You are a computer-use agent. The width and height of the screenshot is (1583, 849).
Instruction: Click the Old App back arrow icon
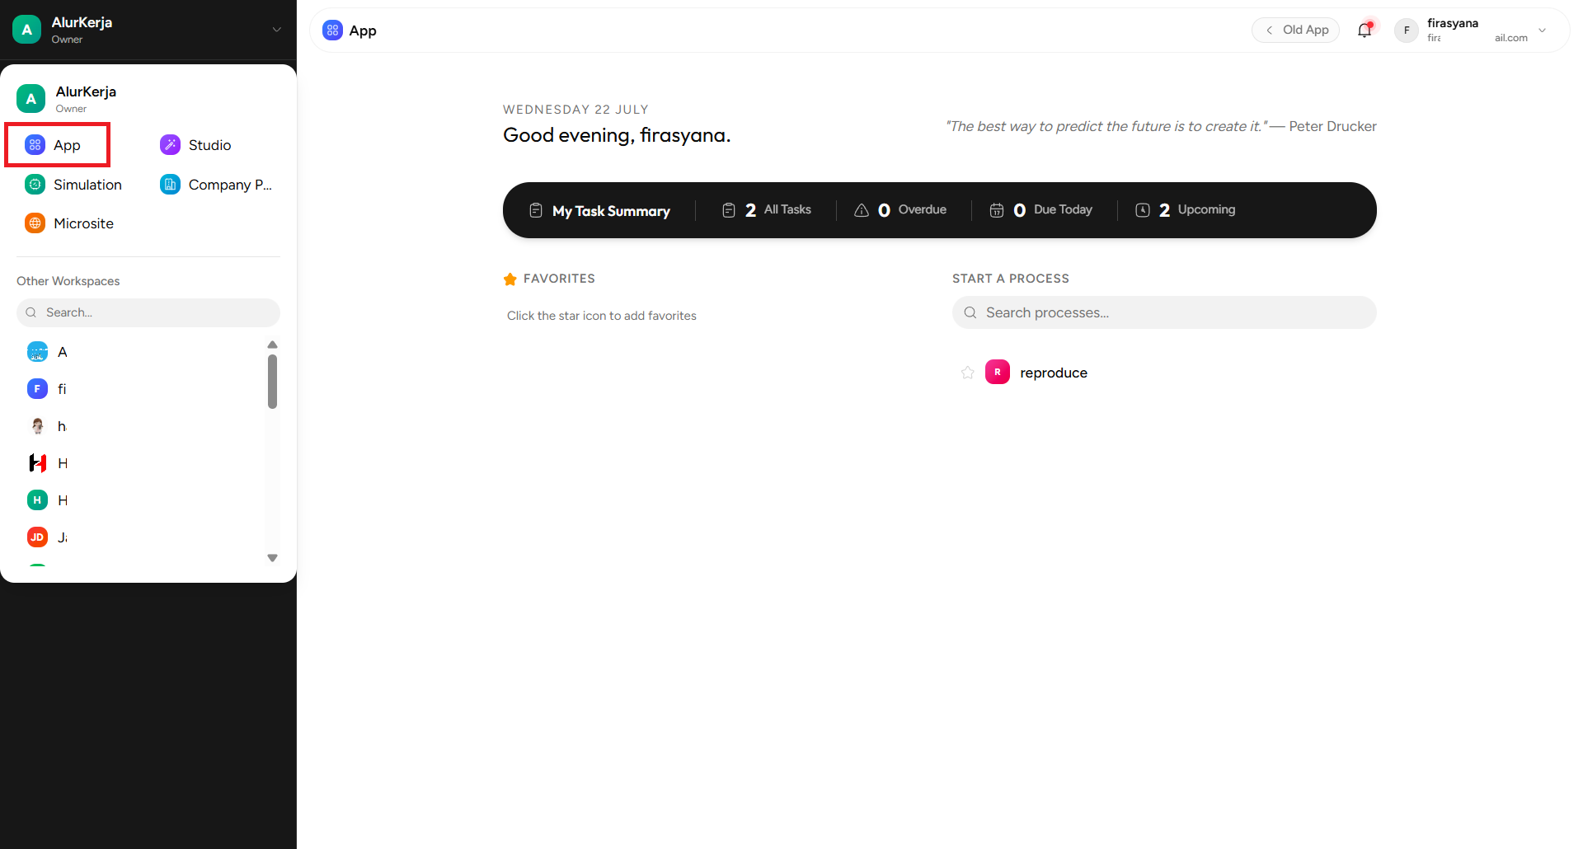point(1270,30)
